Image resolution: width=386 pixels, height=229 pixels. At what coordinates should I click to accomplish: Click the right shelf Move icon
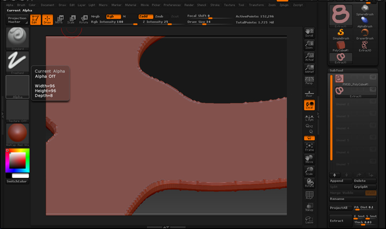pos(309,159)
